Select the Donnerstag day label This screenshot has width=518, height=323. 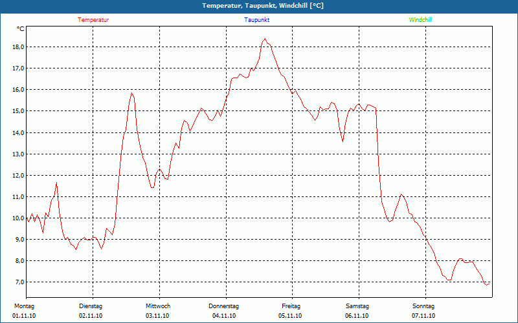223,306
